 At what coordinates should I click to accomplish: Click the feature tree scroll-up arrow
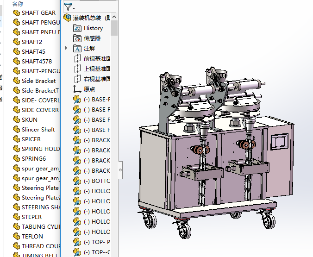click(114, 17)
